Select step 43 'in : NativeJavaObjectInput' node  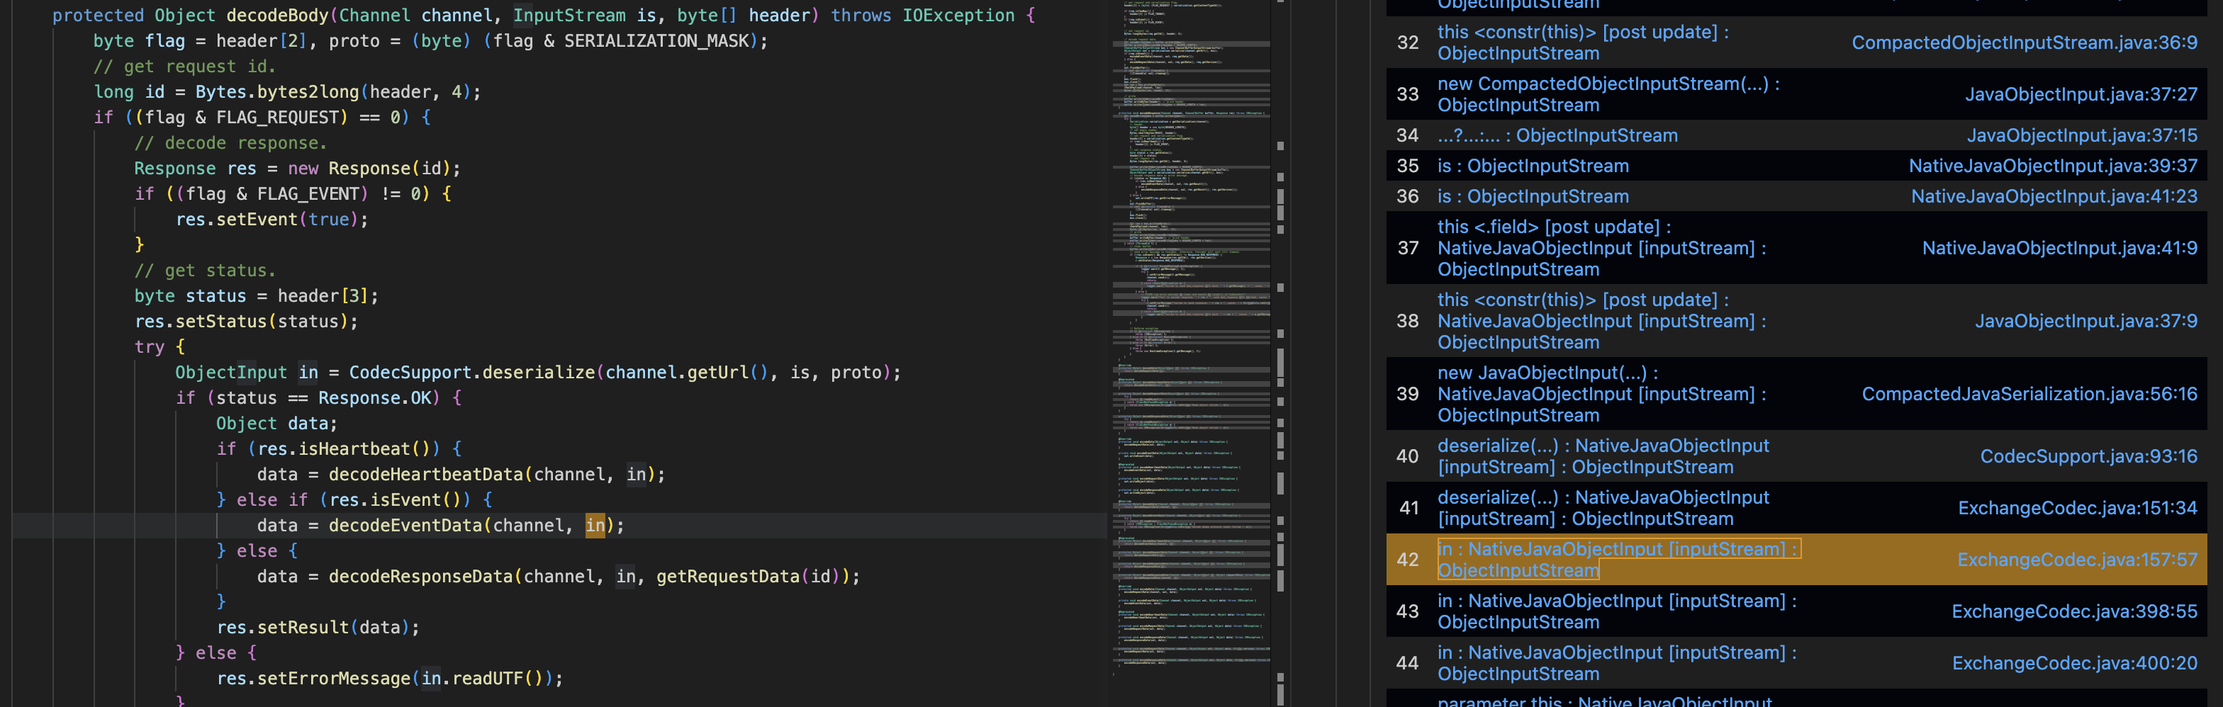pyautogui.click(x=1616, y=611)
